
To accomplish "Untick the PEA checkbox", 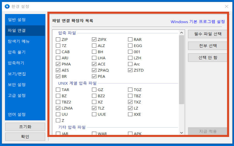I will pos(94,77).
